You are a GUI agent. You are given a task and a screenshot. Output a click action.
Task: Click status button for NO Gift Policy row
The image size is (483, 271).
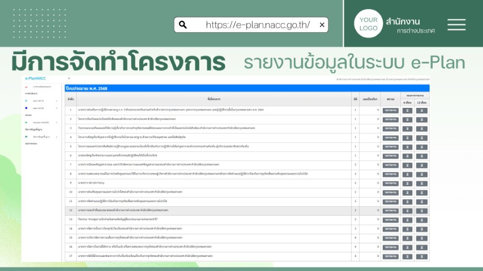pos(390,183)
